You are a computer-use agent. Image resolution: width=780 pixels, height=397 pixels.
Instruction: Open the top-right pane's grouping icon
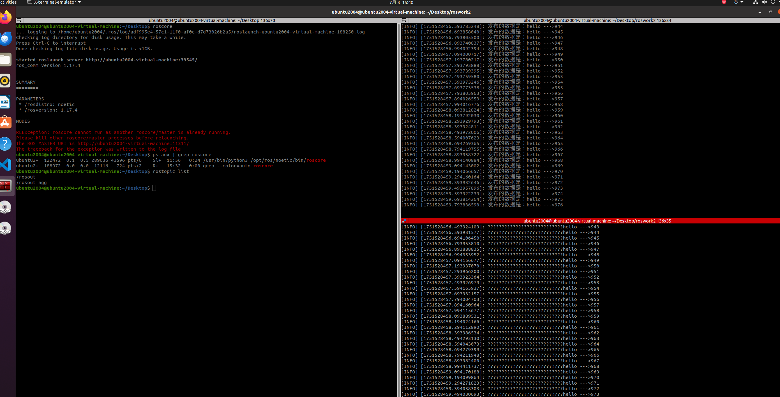[404, 20]
